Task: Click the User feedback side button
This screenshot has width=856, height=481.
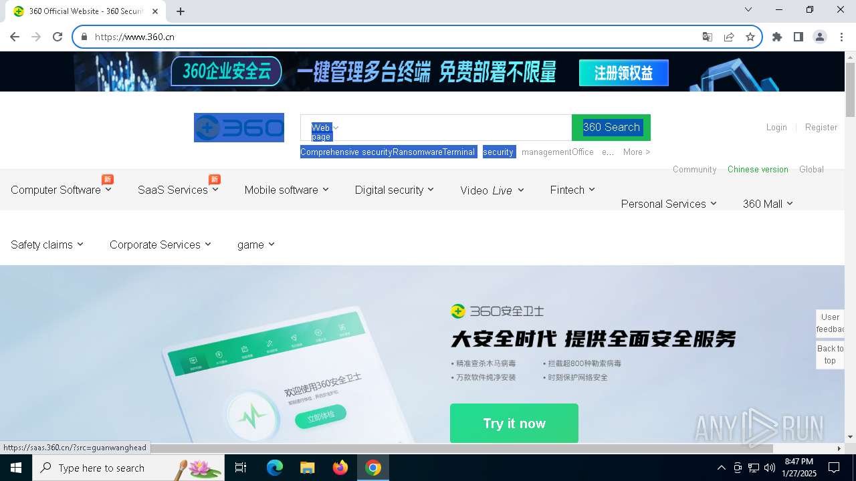Action: click(830, 323)
